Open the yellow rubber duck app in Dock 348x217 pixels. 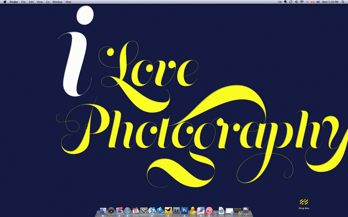193,211
